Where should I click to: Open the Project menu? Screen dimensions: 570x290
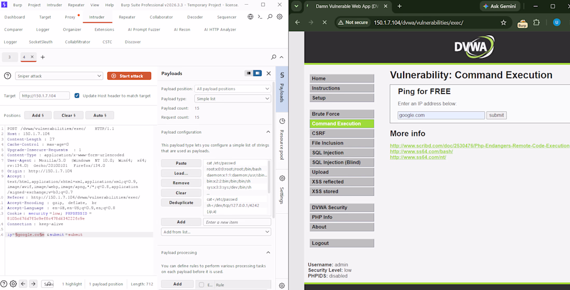[34, 5]
